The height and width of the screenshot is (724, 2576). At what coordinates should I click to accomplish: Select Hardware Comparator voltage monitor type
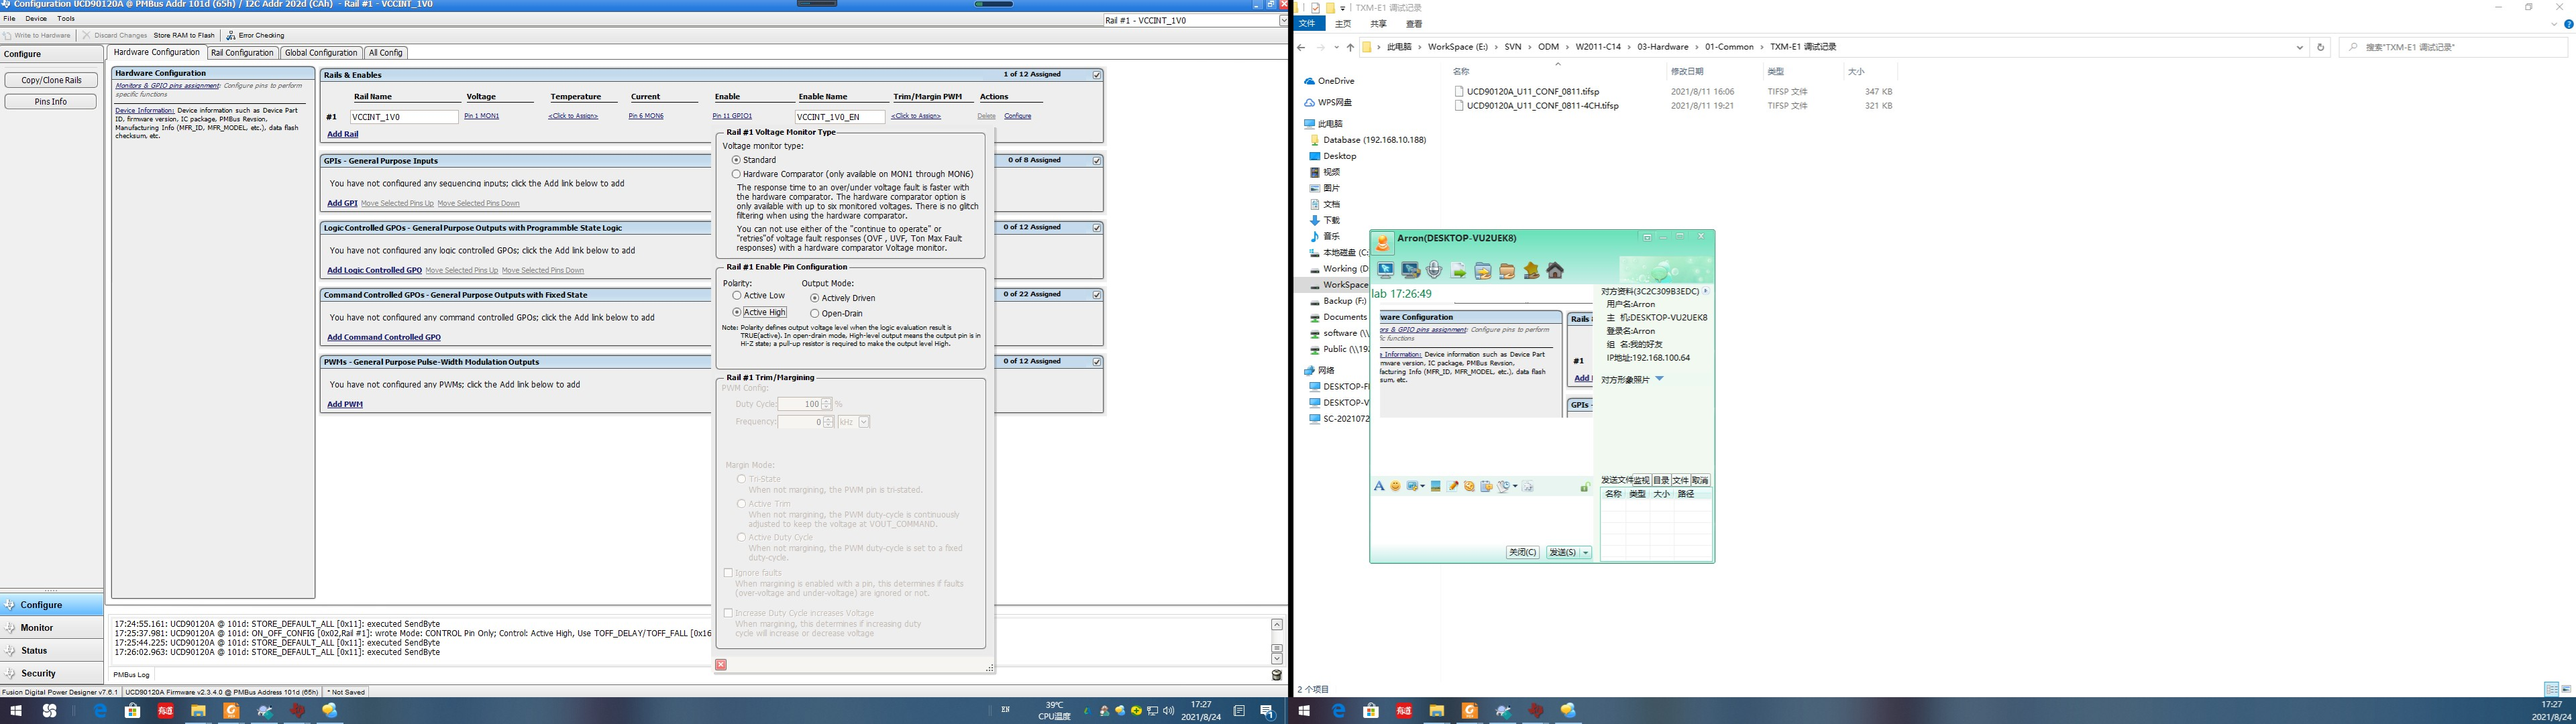pos(737,174)
